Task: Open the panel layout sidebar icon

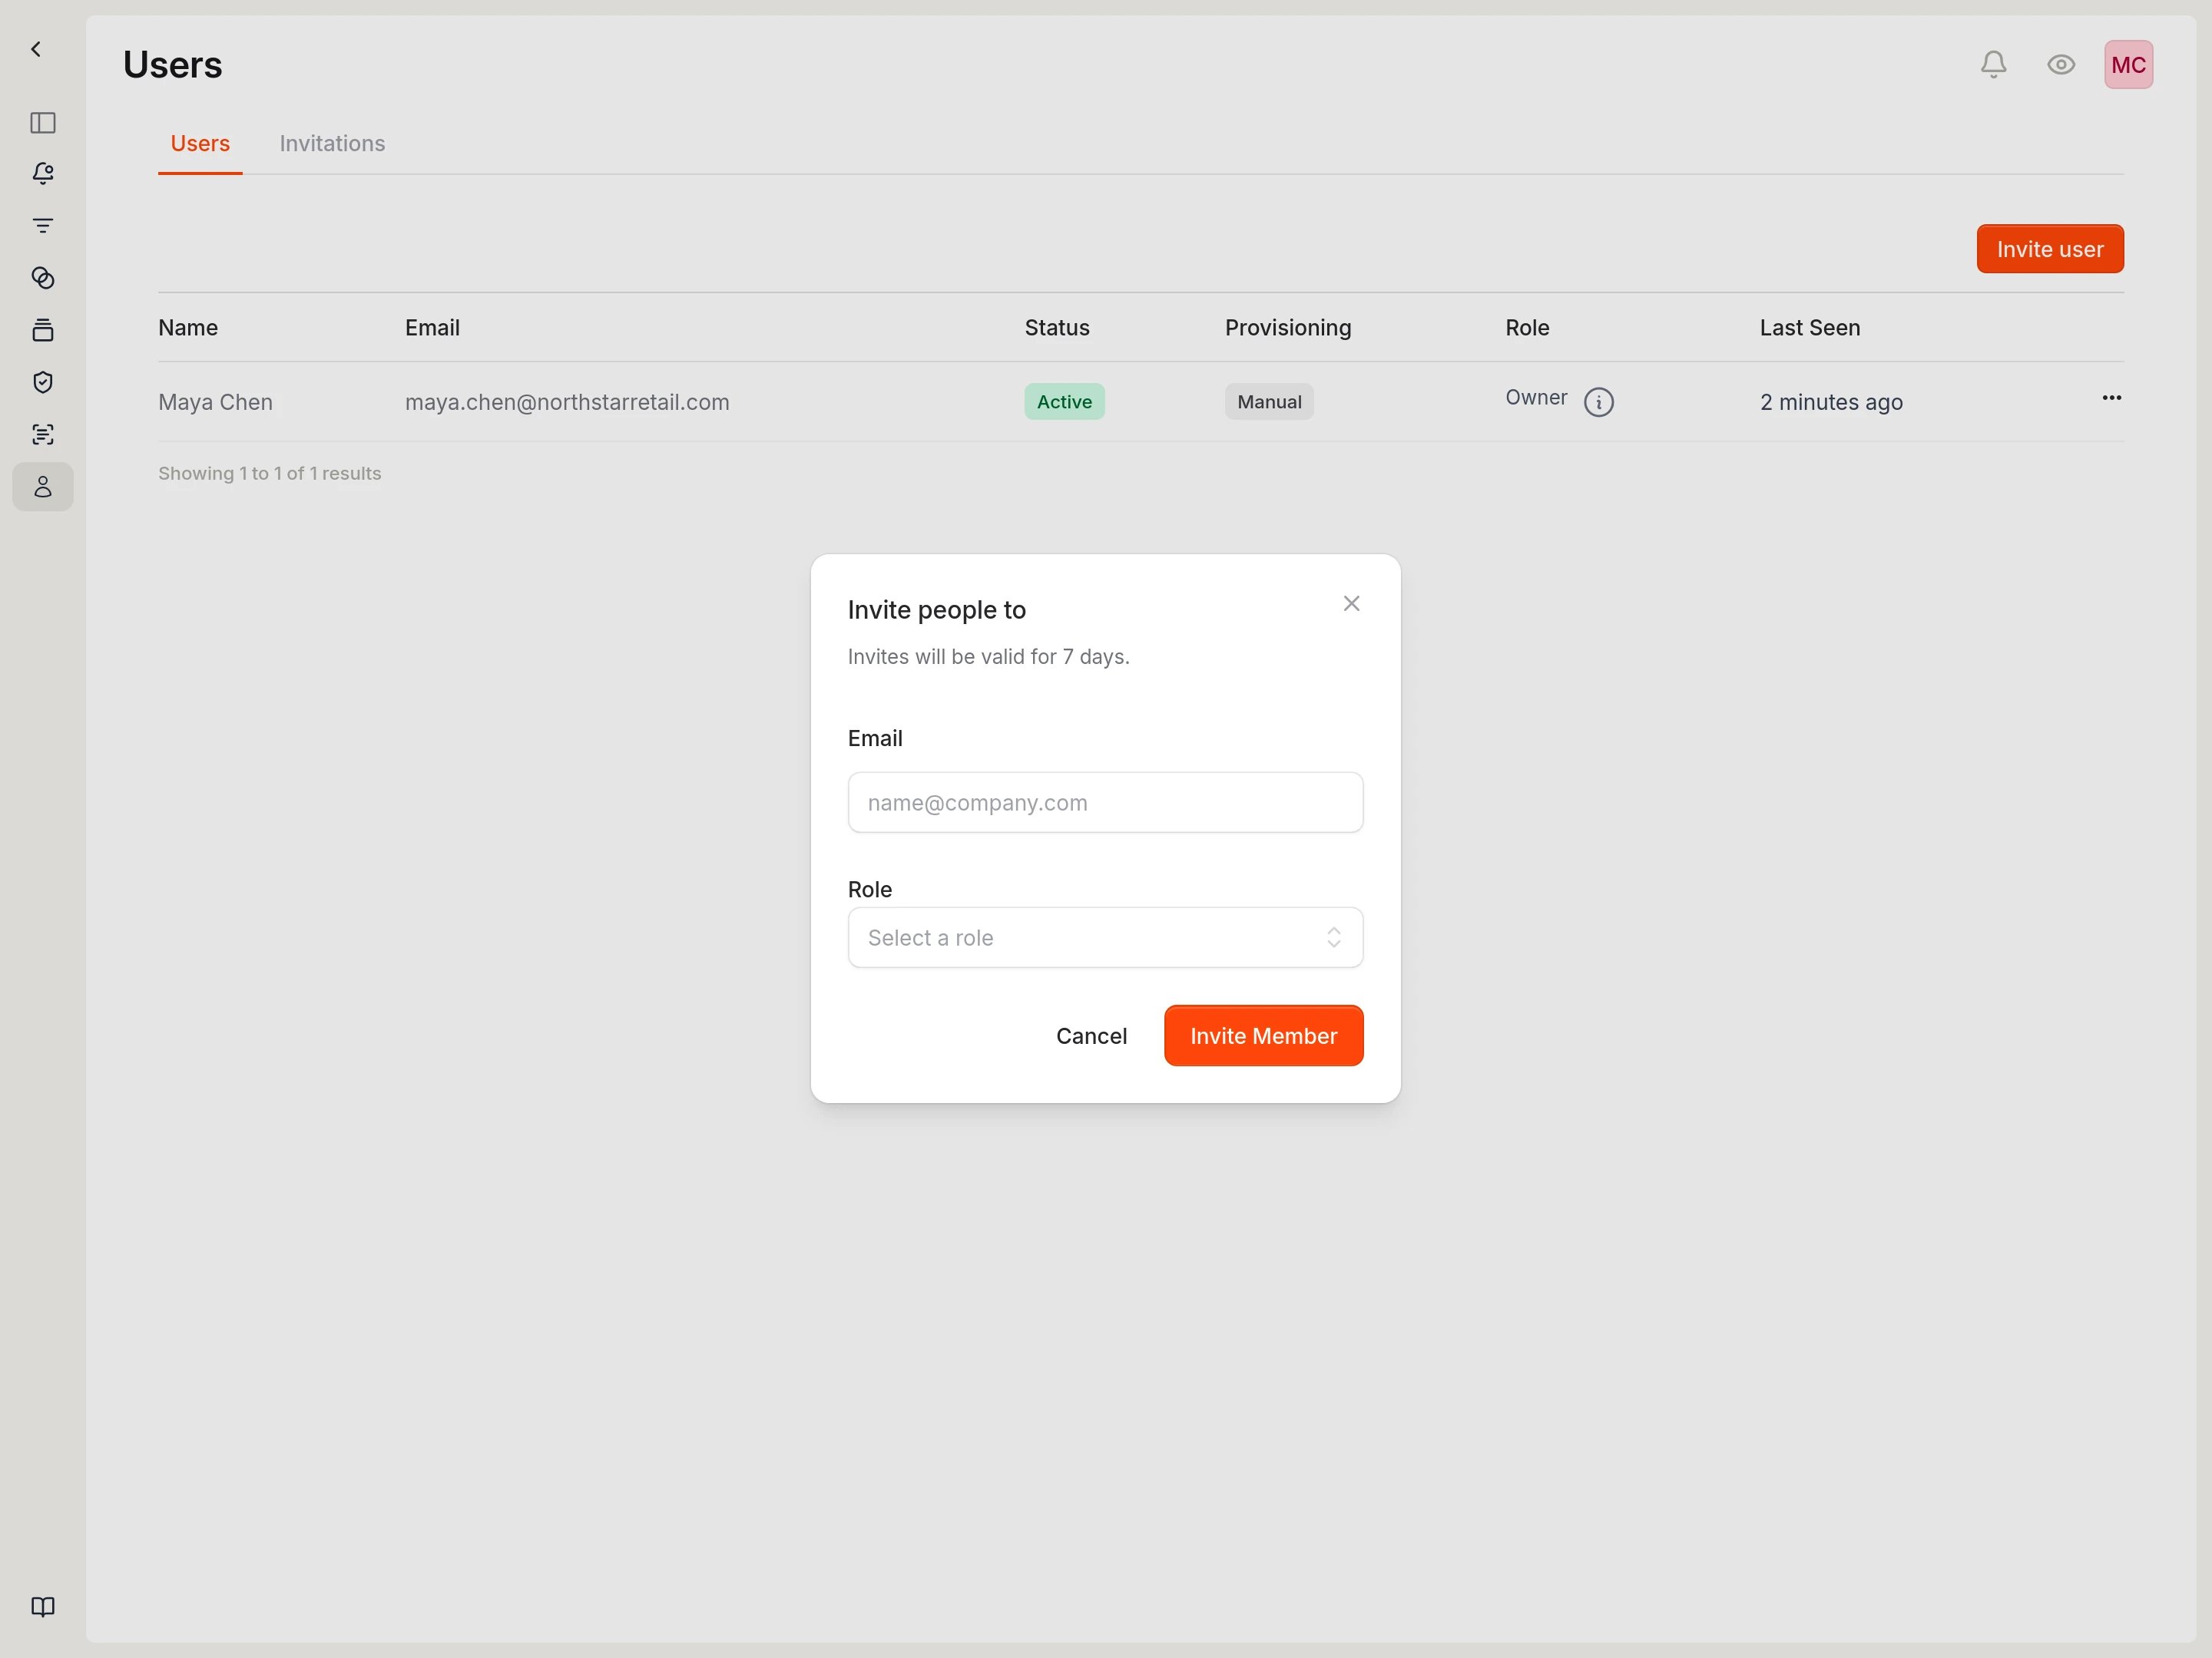Action: click(43, 123)
